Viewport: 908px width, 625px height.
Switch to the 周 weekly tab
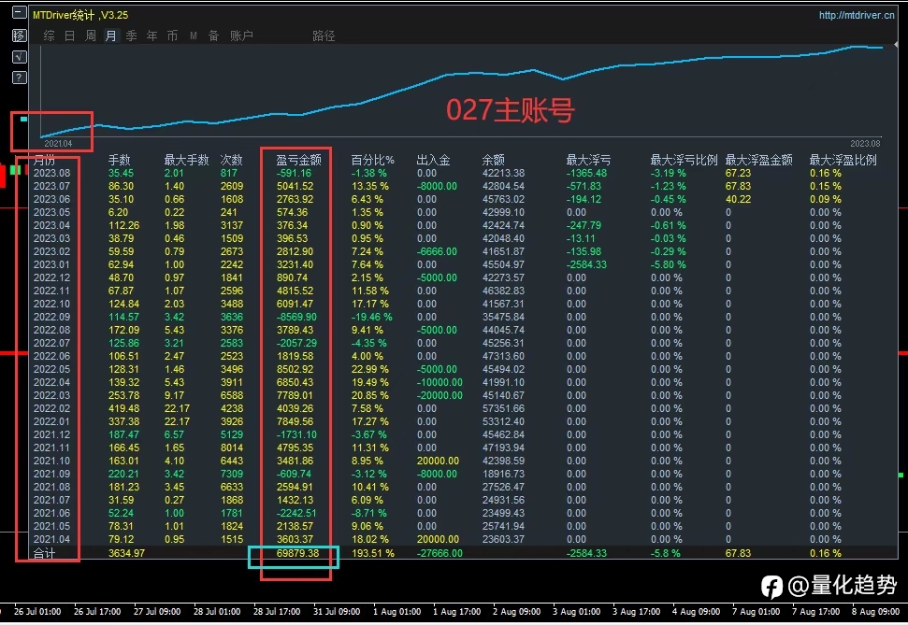91,36
